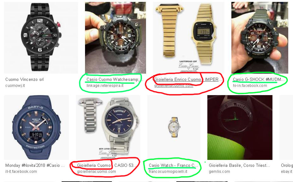Open 'Gioielleria Basile, Corso Triest...' title
The width and height of the screenshot is (293, 182).
pos(239,165)
